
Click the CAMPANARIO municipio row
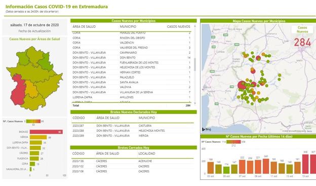[x=132, y=53]
